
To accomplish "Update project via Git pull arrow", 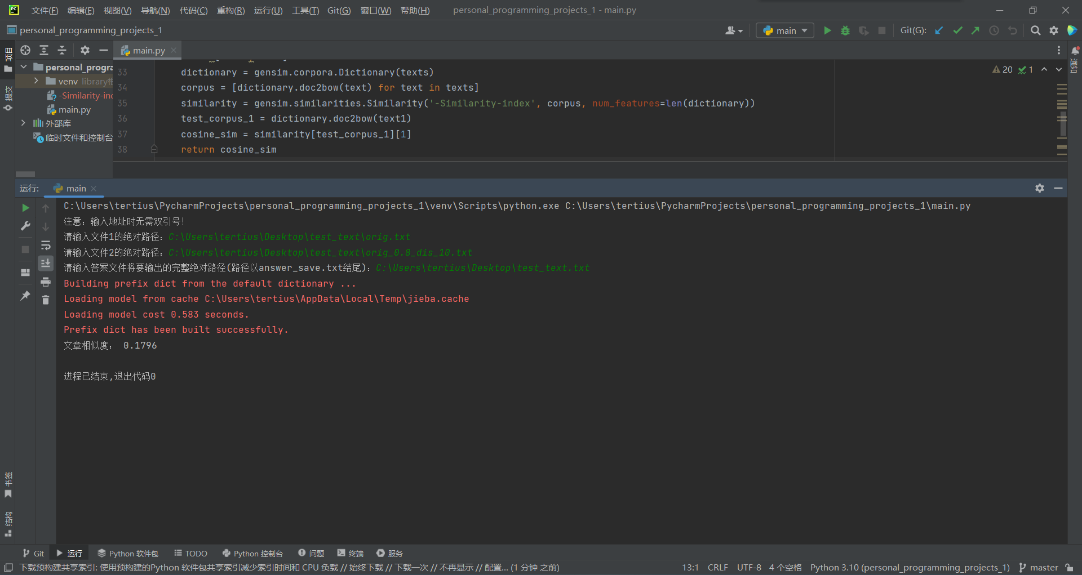I will coord(939,30).
